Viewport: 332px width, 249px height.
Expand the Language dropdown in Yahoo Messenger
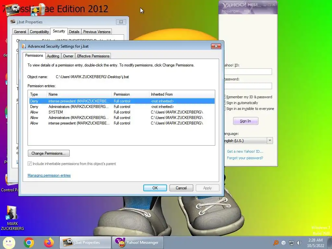(270, 141)
